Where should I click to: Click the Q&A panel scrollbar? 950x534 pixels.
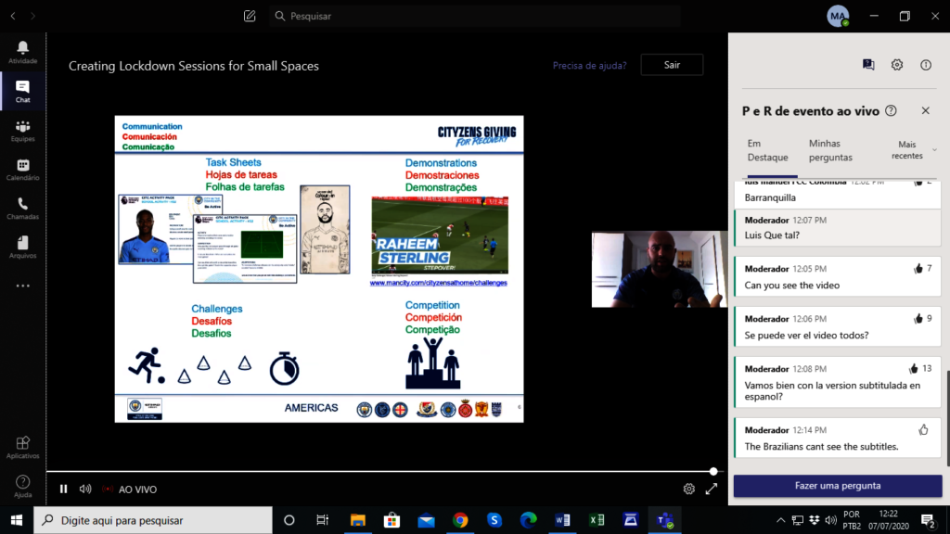click(x=947, y=418)
